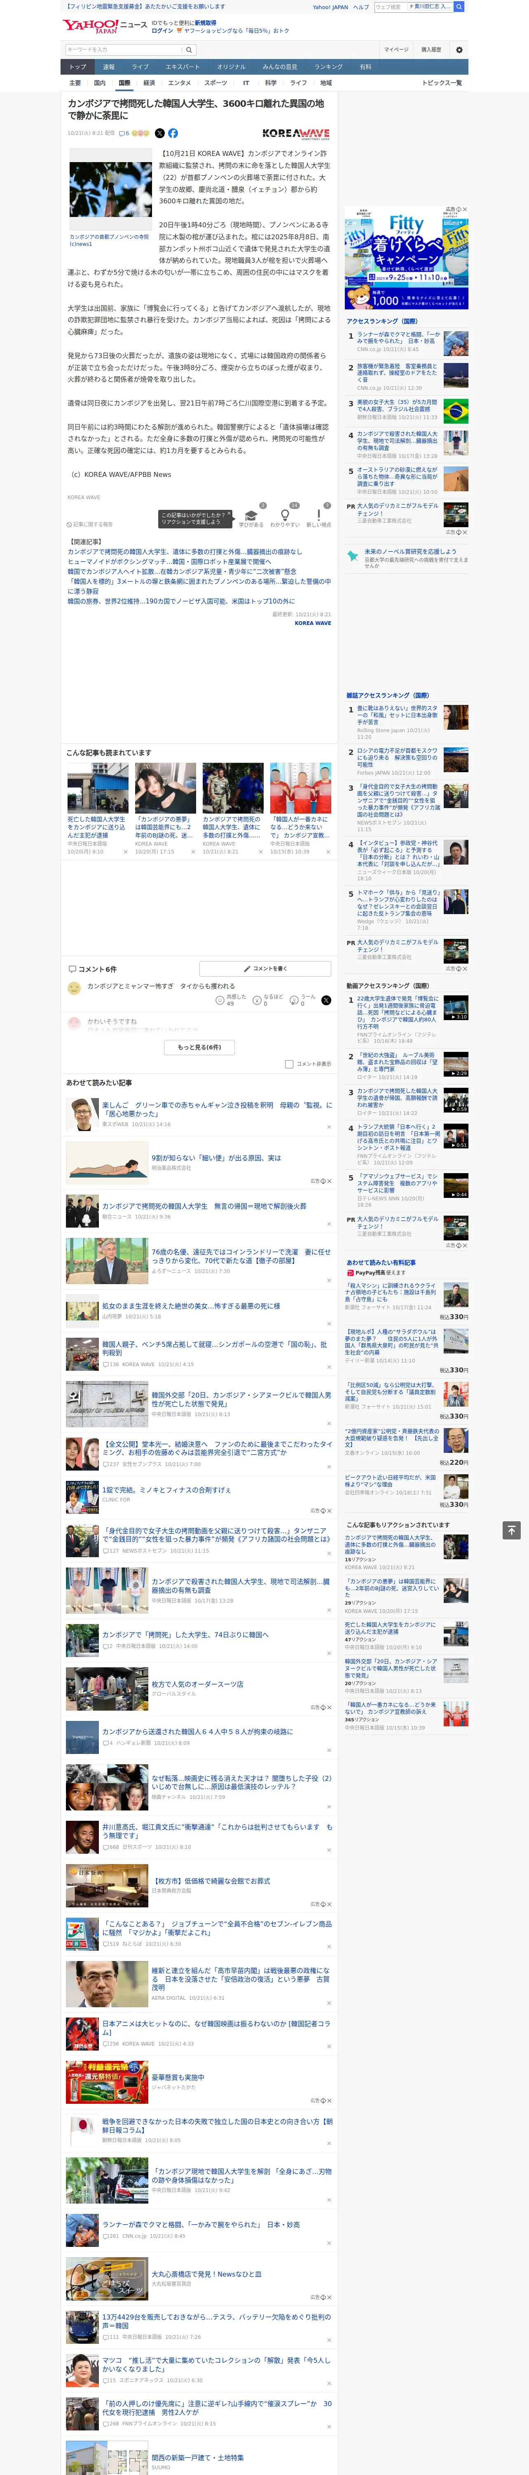Click the Yahoo! JAPAN News logo
529x2475 pixels.
point(105,26)
